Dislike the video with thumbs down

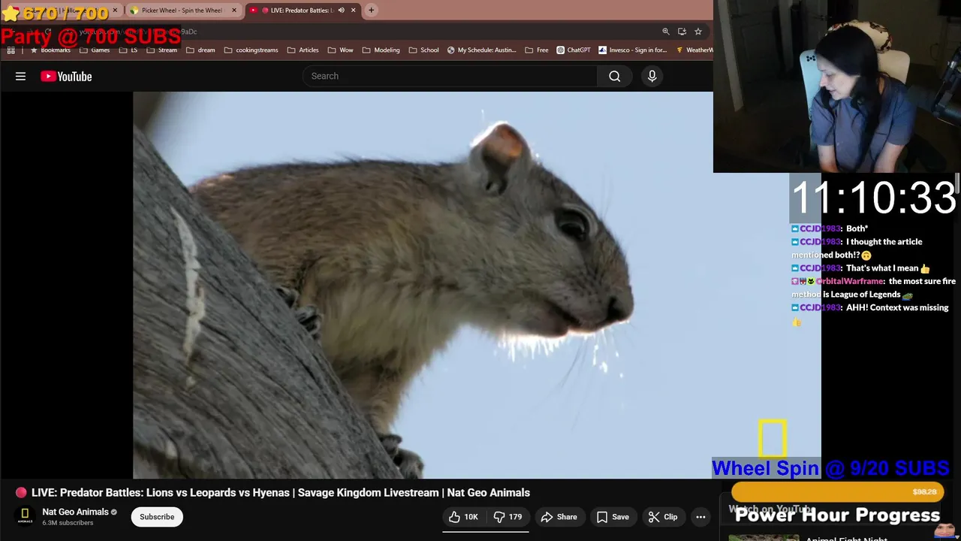[508, 517]
